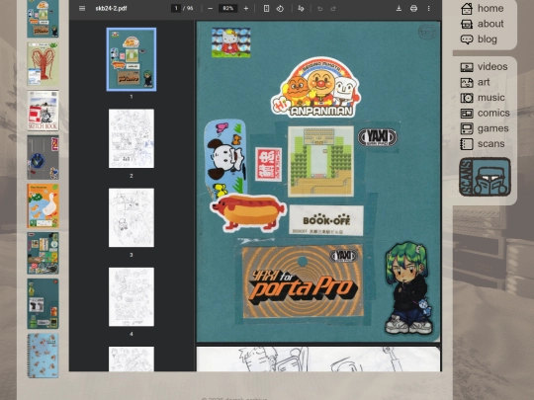Screen dimensions: 534x400
Task: Go to the home page link
Action: [490, 8]
